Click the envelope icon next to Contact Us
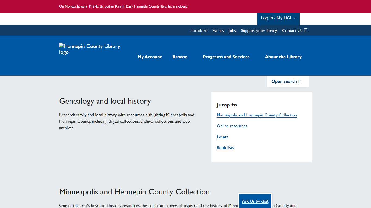This screenshot has width=371, height=208. pyautogui.click(x=306, y=30)
